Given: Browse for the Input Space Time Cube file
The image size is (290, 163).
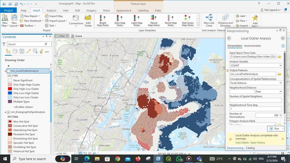Looking at the screenshot, I should 279,57.
